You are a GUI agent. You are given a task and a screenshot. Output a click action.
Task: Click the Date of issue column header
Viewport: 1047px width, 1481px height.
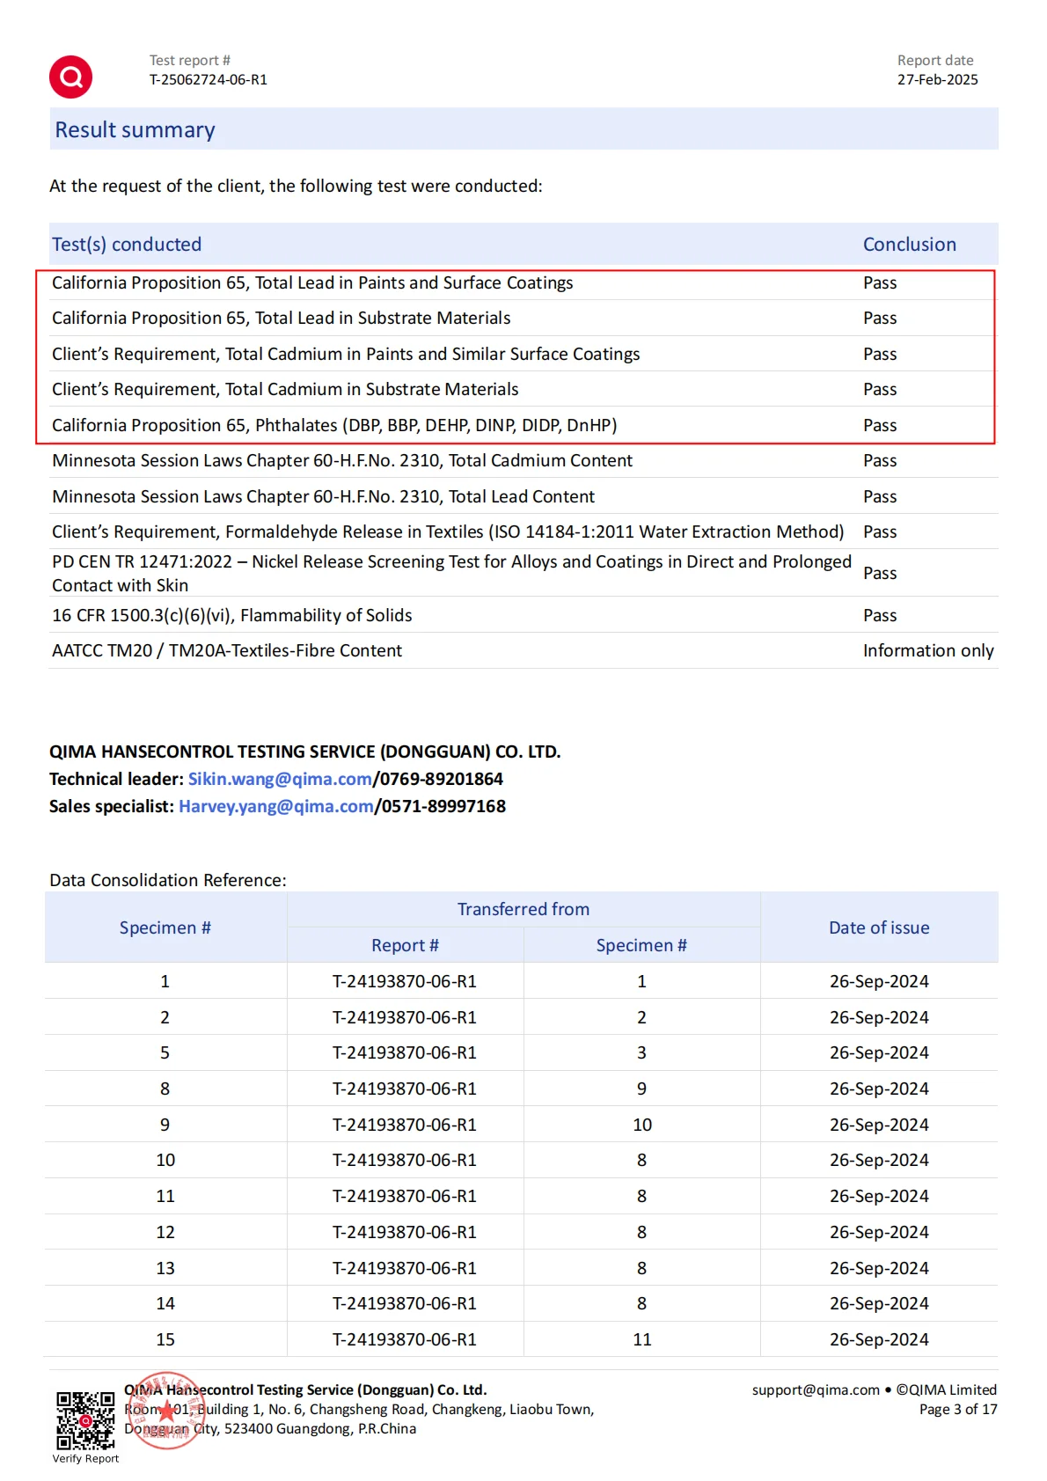pos(878,927)
